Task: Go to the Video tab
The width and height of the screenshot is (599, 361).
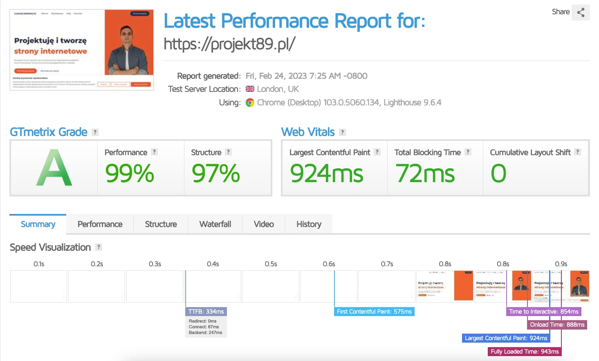Action: pos(264,224)
